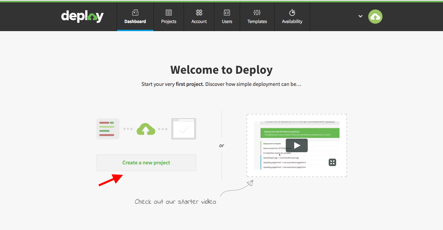Open the Dashboard tab

coord(135,17)
